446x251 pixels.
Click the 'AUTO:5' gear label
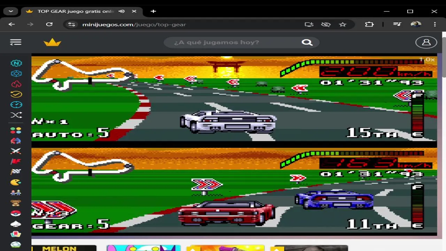click(71, 133)
